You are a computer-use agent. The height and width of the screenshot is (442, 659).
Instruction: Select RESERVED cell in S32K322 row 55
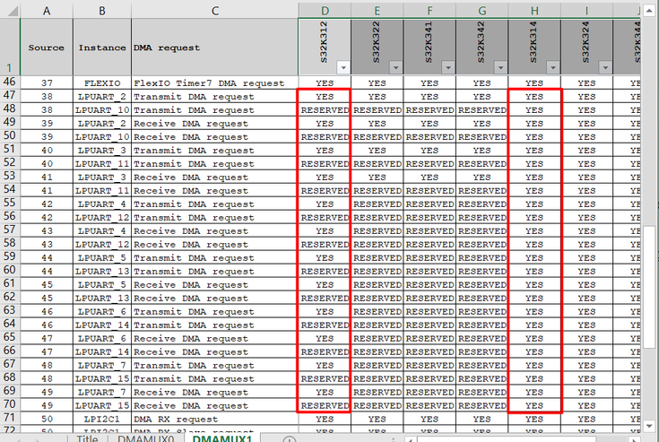tap(377, 204)
